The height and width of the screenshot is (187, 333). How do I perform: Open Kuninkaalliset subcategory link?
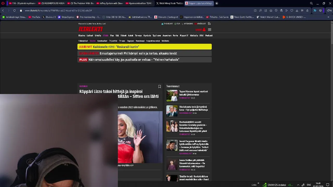(x=102, y=41)
